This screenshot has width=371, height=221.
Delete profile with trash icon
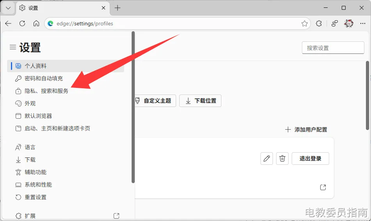coord(282,159)
